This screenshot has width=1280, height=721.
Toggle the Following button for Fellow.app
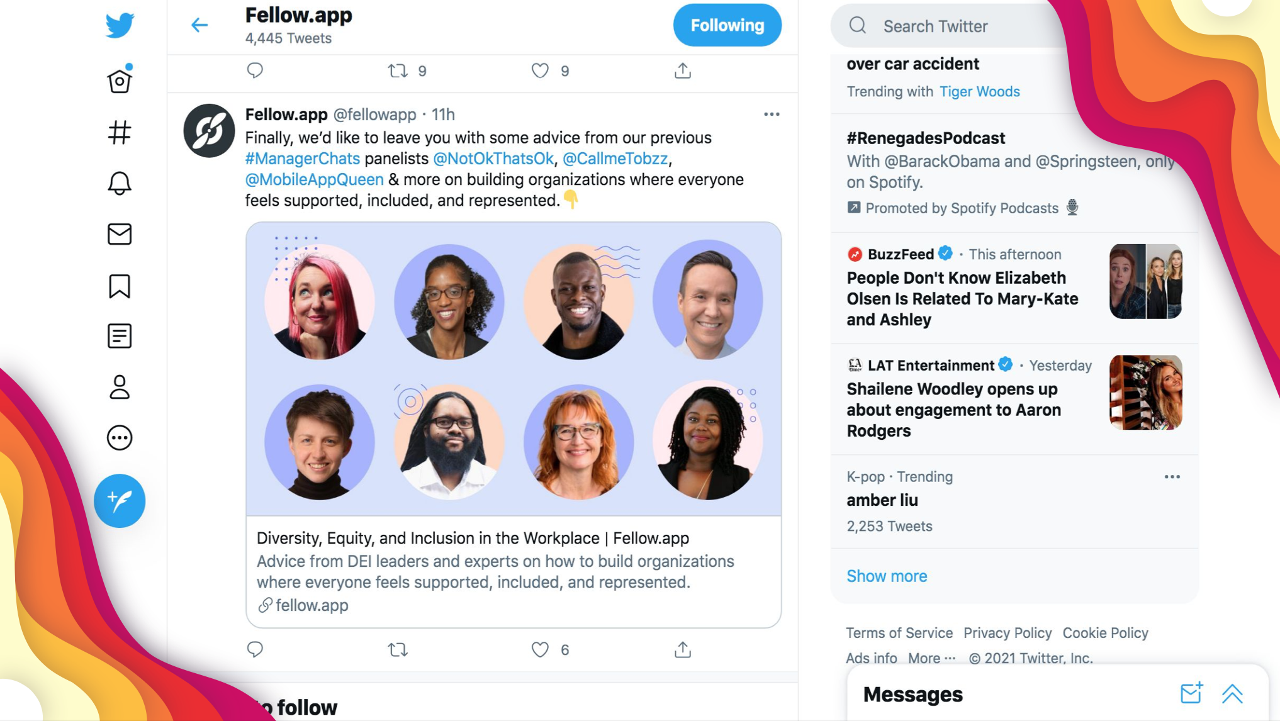(727, 25)
